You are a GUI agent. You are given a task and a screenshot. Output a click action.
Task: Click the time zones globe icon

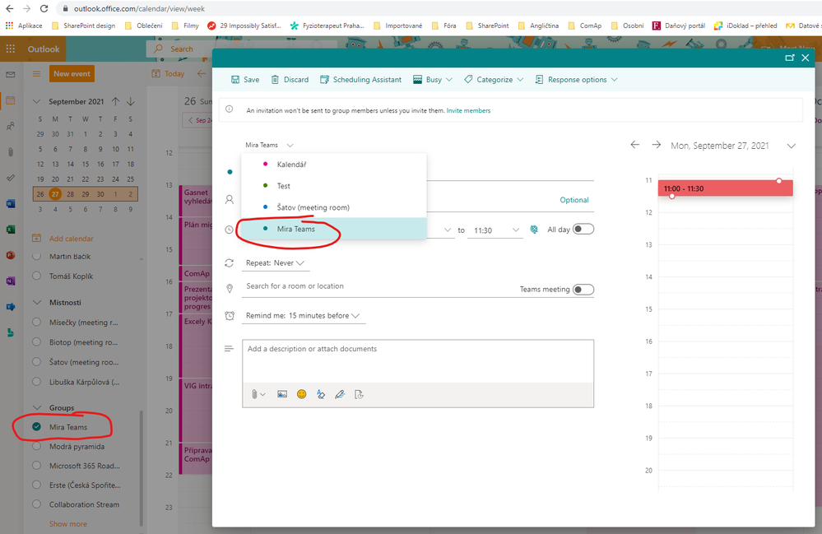tap(534, 230)
